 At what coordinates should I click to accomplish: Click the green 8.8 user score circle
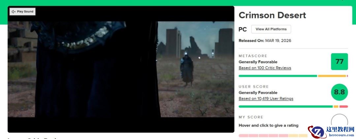coord(339,92)
